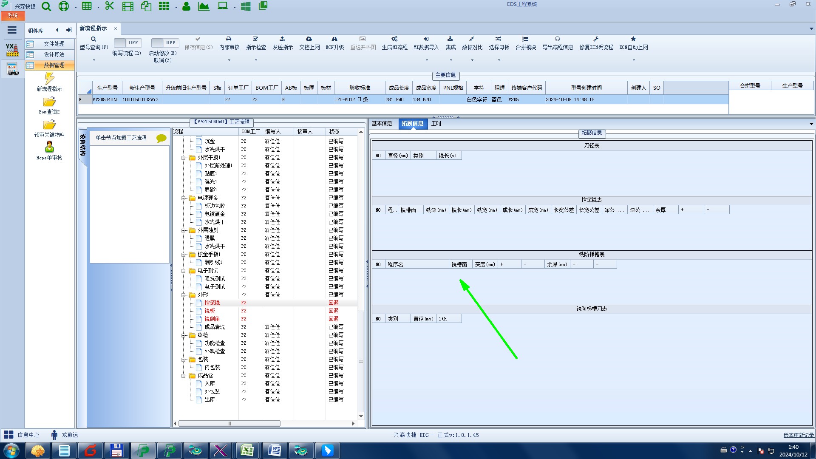
Task: Open the Bom查询2 folder icon
Action: tap(49, 102)
